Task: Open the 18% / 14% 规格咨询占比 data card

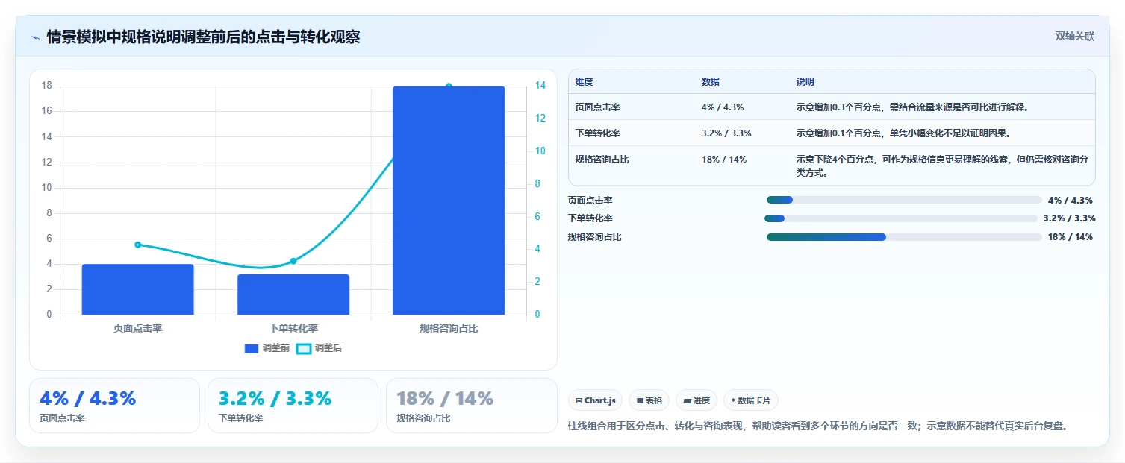Action: point(472,406)
